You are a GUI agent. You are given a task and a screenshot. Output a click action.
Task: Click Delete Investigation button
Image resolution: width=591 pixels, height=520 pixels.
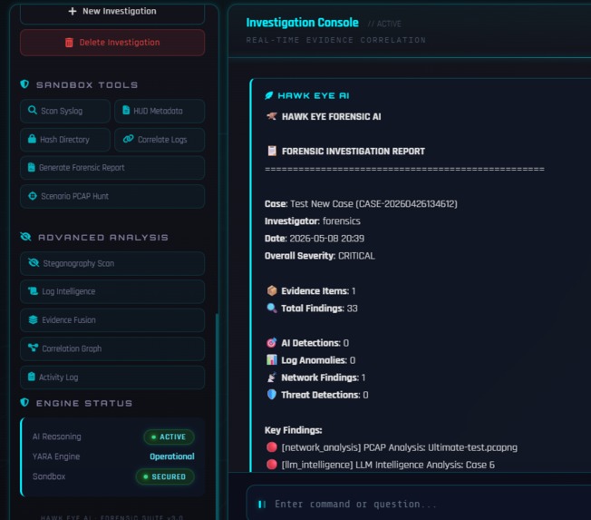point(112,43)
